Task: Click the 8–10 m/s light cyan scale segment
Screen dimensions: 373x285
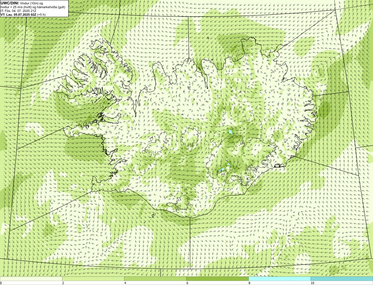Action: 279,279
